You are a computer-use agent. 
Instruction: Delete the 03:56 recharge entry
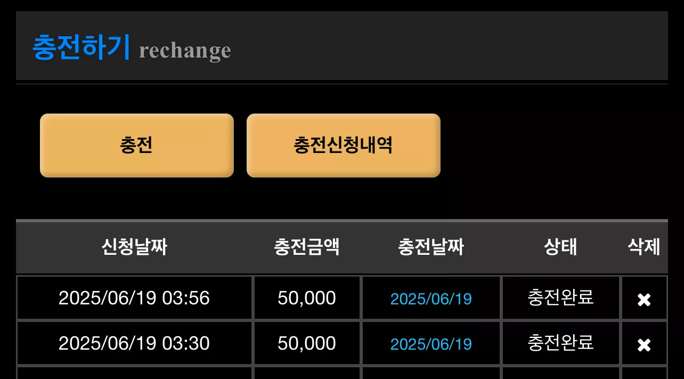[644, 300]
